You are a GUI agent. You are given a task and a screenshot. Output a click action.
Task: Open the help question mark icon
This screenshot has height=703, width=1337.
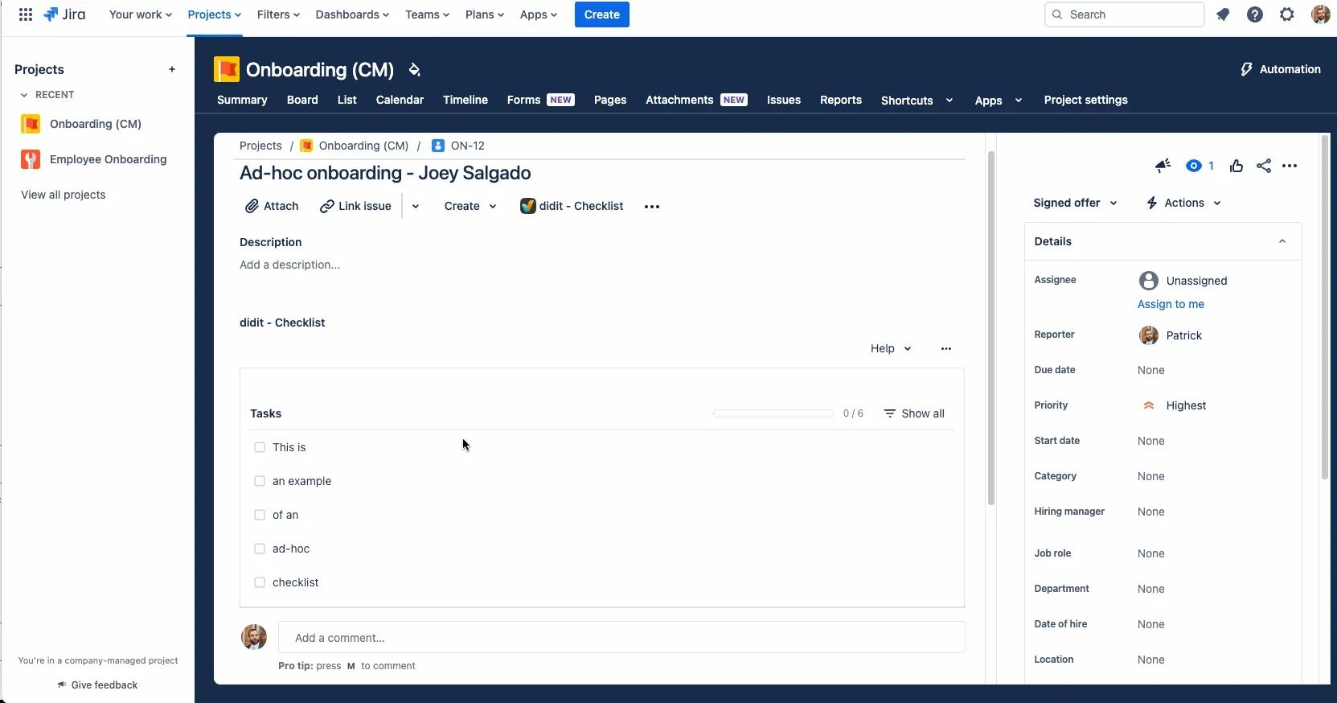[x=1254, y=14]
